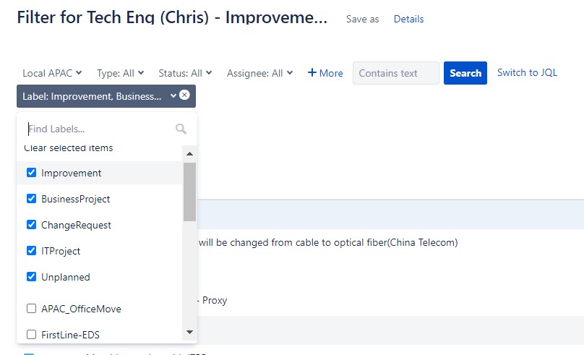This screenshot has width=584, height=355.
Task: Click the label list scrollbar thumb
Action: click(189, 192)
